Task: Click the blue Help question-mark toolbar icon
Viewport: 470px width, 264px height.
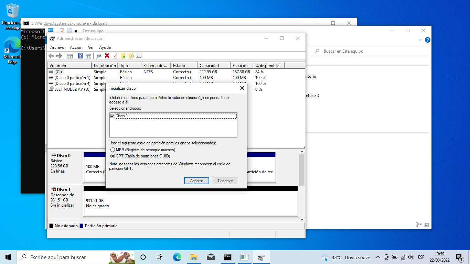Action: click(x=80, y=56)
